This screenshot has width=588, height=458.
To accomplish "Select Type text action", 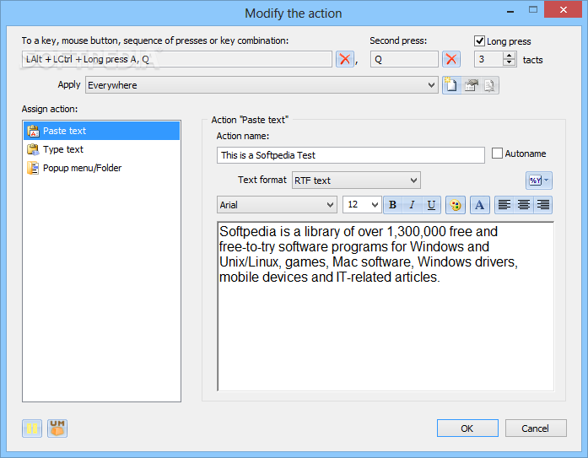I will pyautogui.click(x=101, y=149).
